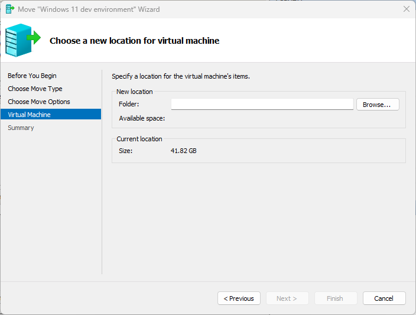Select the Choose Move Options step
The height and width of the screenshot is (315, 416).
click(39, 102)
